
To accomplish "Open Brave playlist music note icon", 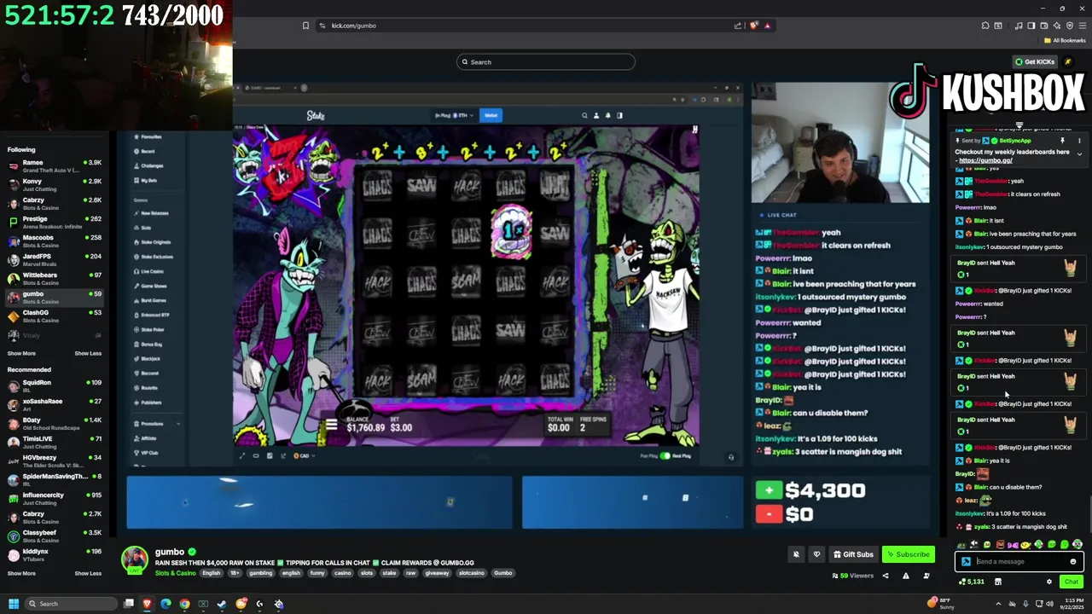I will 1019,26.
